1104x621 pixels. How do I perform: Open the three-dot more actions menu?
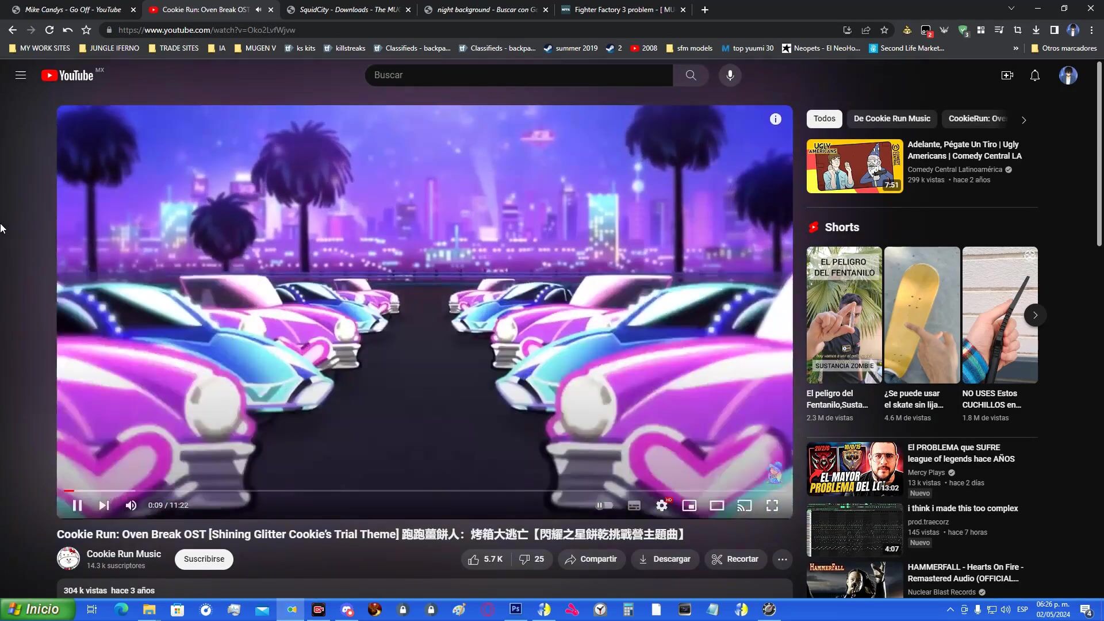click(x=782, y=559)
